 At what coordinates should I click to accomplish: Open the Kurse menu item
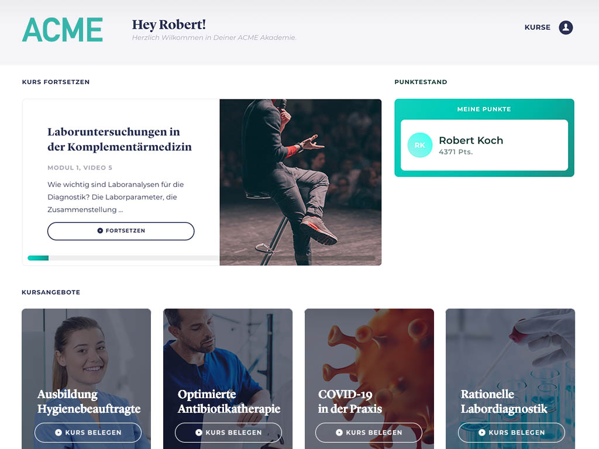click(x=538, y=27)
